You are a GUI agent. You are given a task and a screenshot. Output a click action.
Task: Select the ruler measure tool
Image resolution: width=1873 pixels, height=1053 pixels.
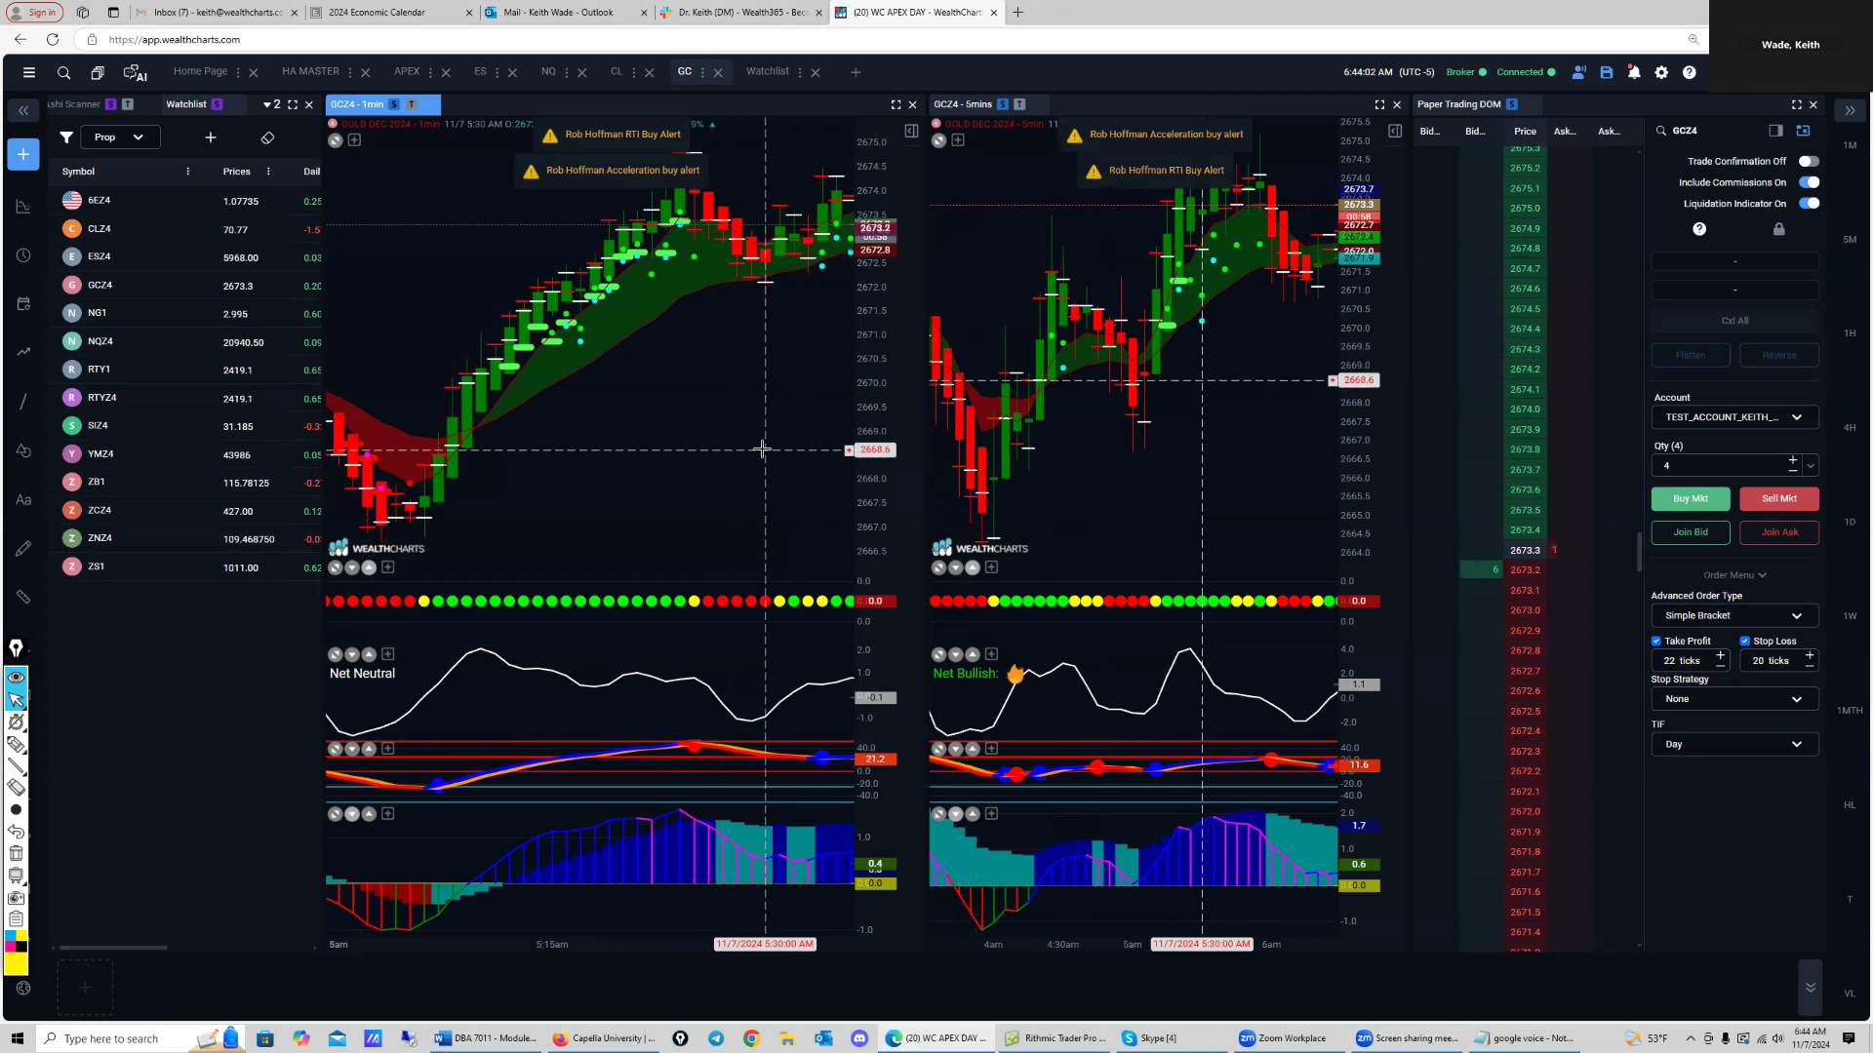23,597
